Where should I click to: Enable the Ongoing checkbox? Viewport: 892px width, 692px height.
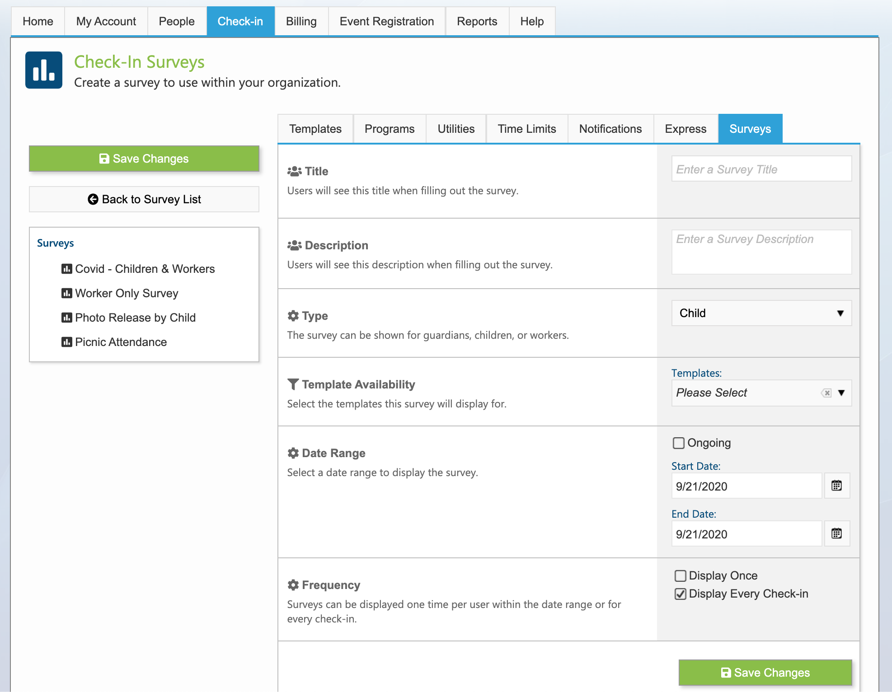678,443
